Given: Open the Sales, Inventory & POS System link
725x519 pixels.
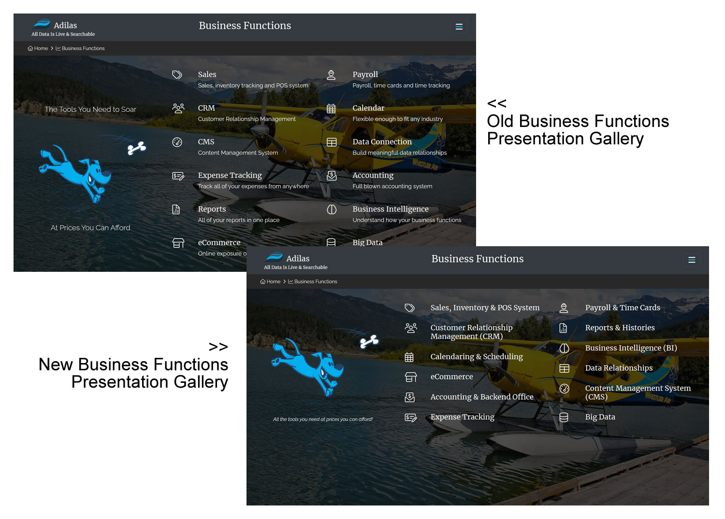Looking at the screenshot, I should point(485,308).
